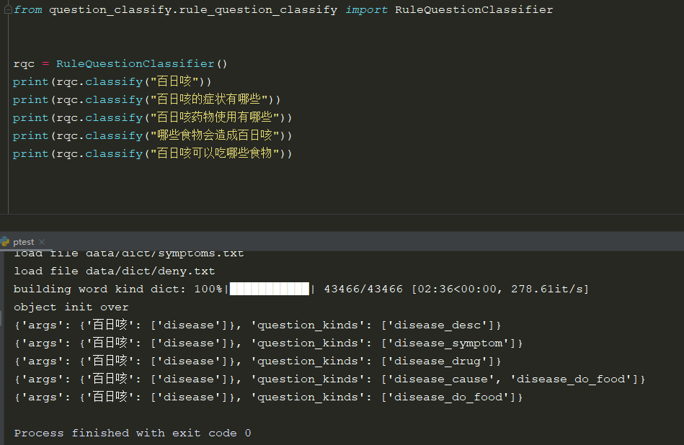
Task: Close the ptest run tab
Action: (x=42, y=243)
